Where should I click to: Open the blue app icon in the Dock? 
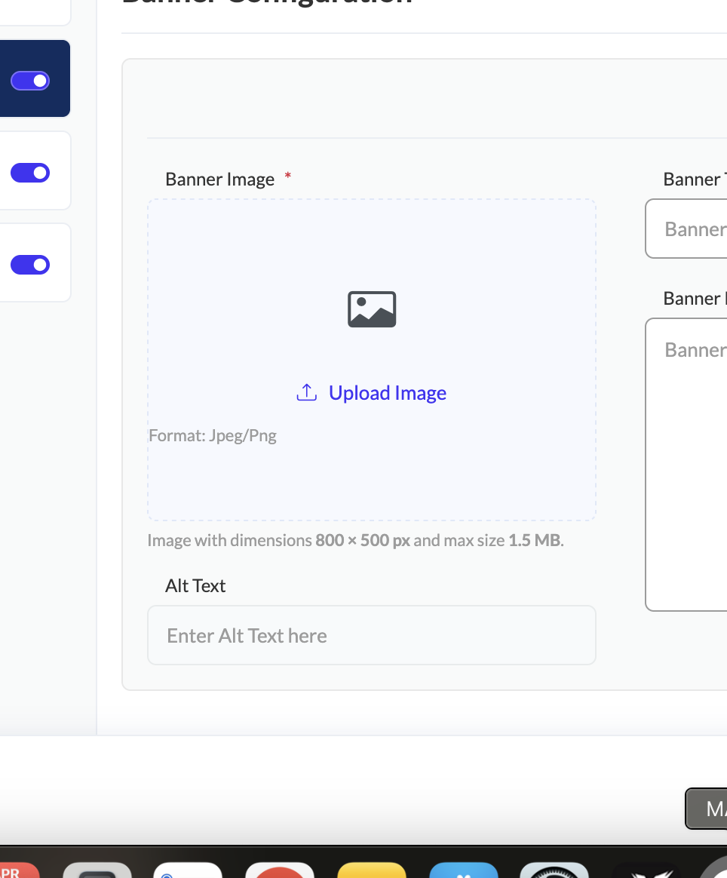[463, 871]
